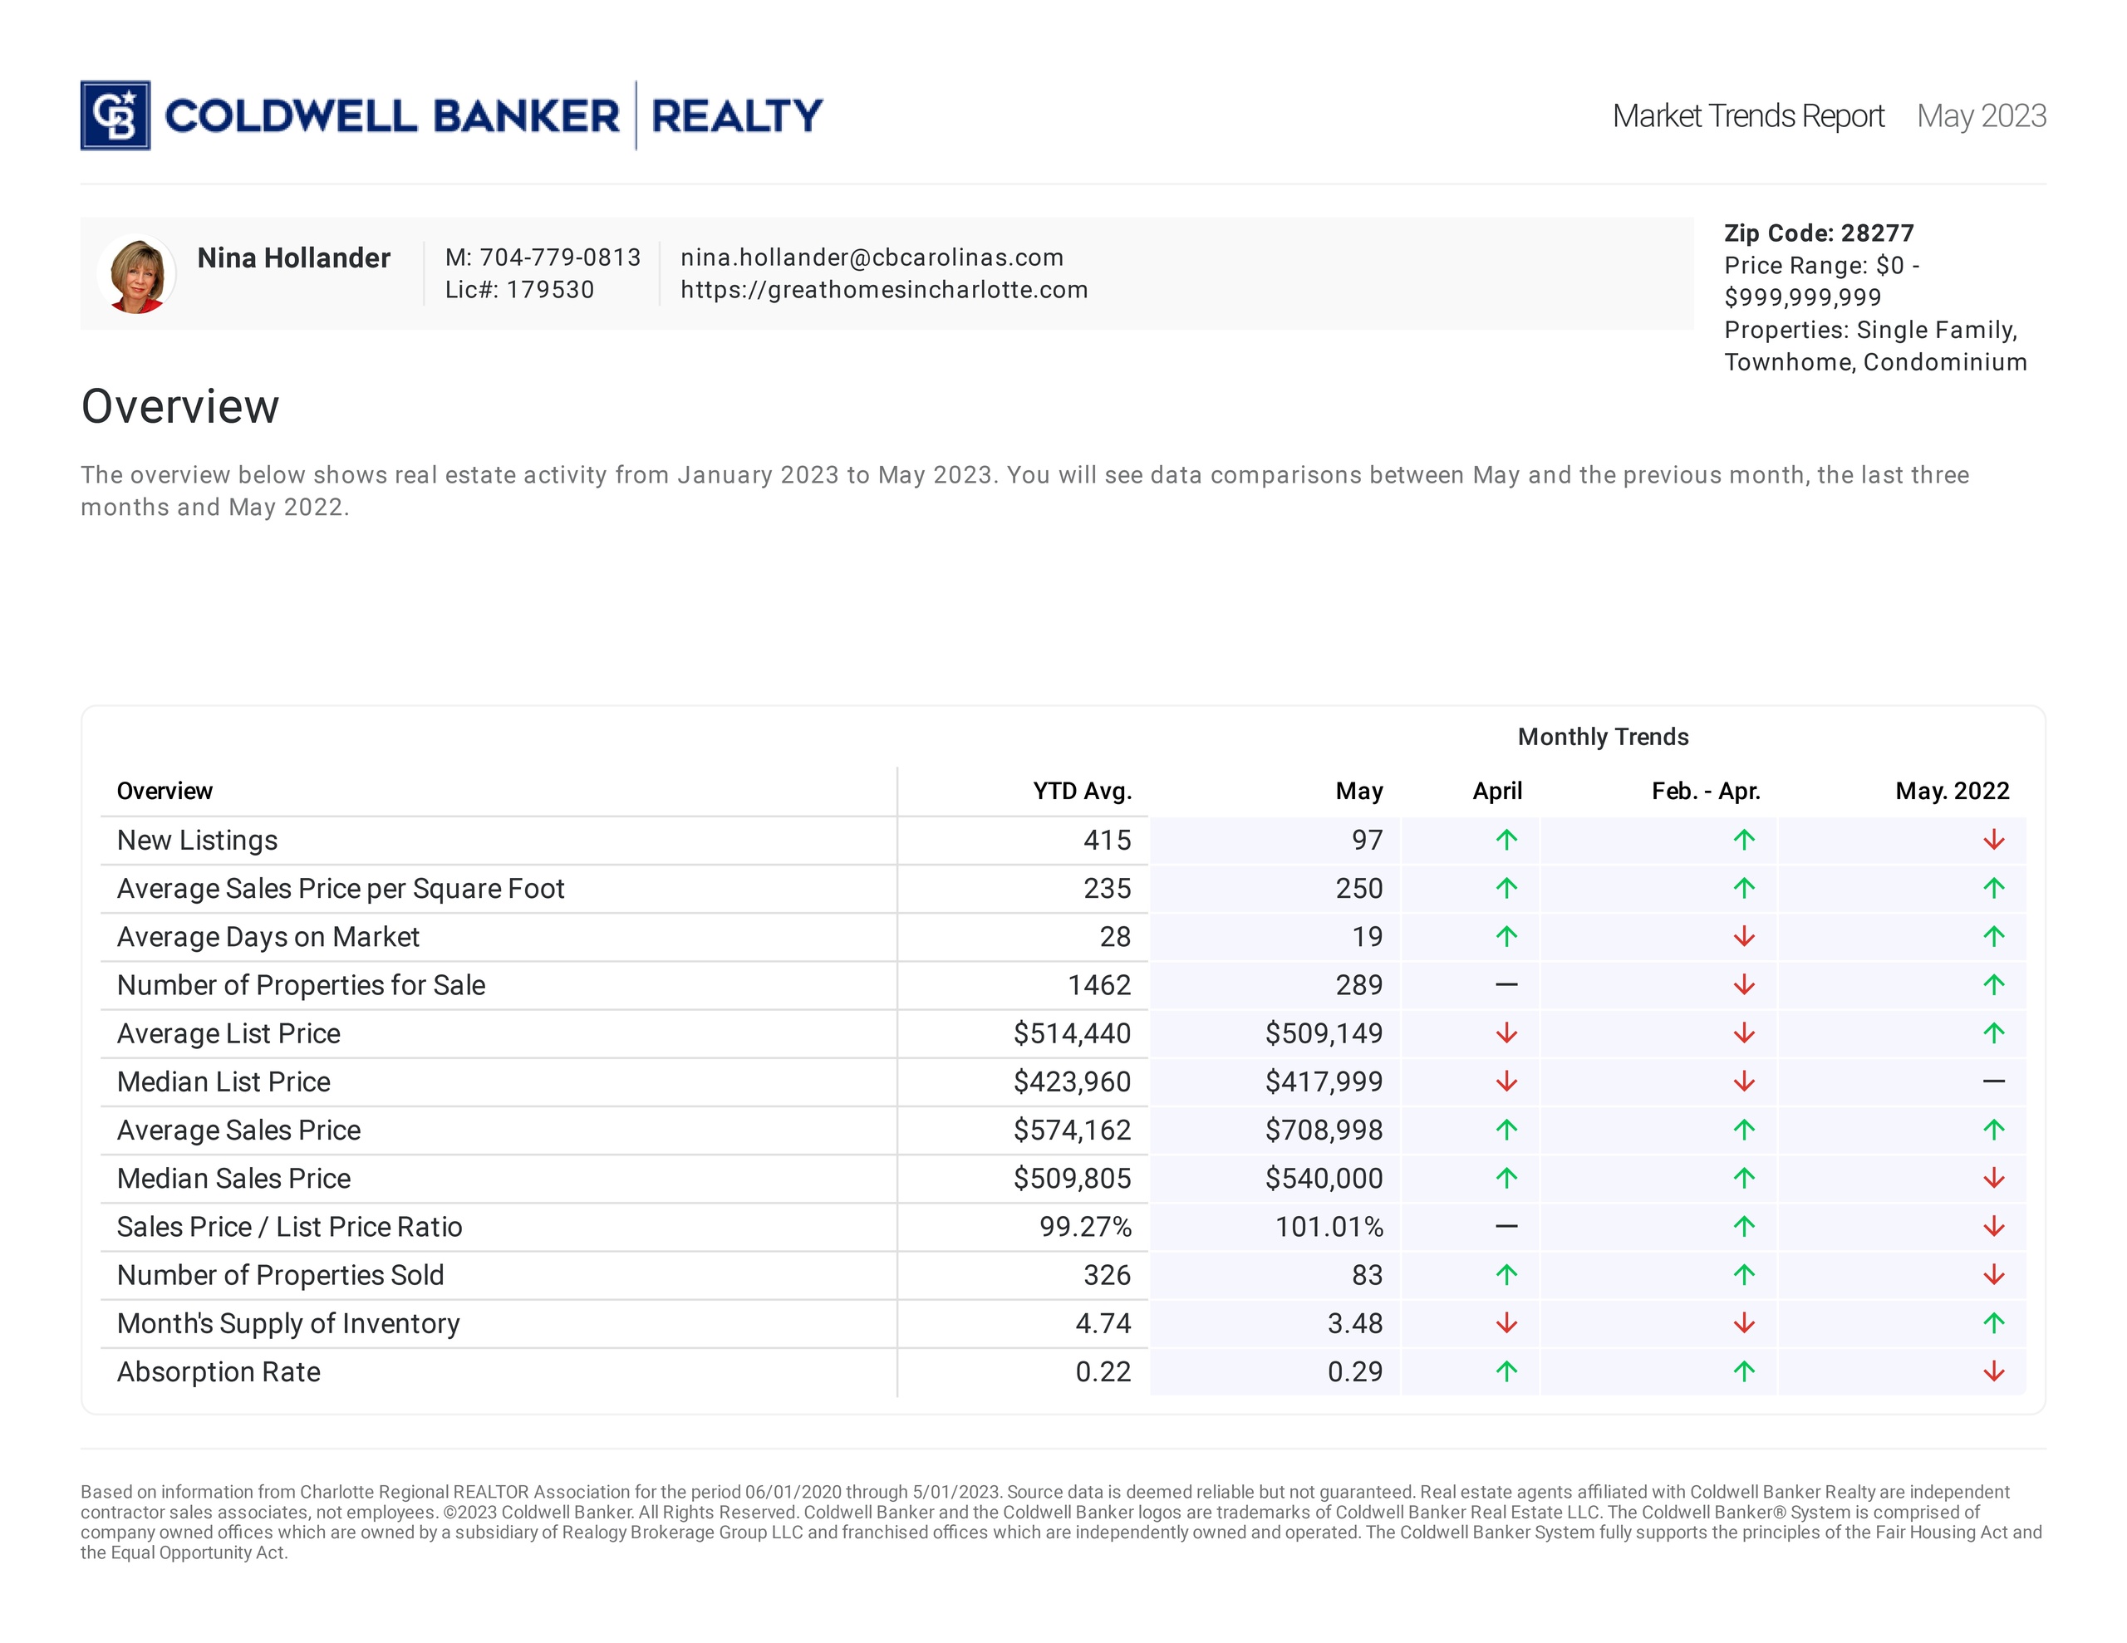Click the Average Sales Price May value $708,998
This screenshot has height=1643, width=2127.
tap(1323, 1130)
